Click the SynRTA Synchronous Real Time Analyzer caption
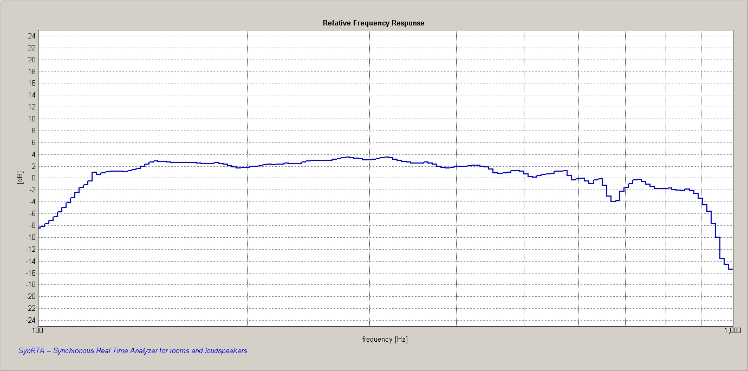Viewport: 748px width, 371px height. [x=133, y=351]
